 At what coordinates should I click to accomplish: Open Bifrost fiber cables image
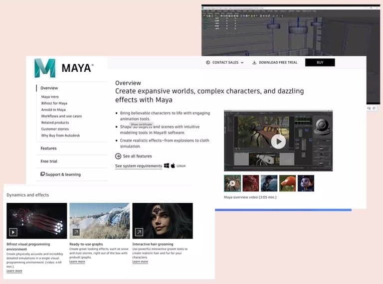[36, 221]
